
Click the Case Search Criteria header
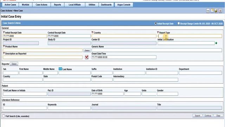tap(12, 23)
